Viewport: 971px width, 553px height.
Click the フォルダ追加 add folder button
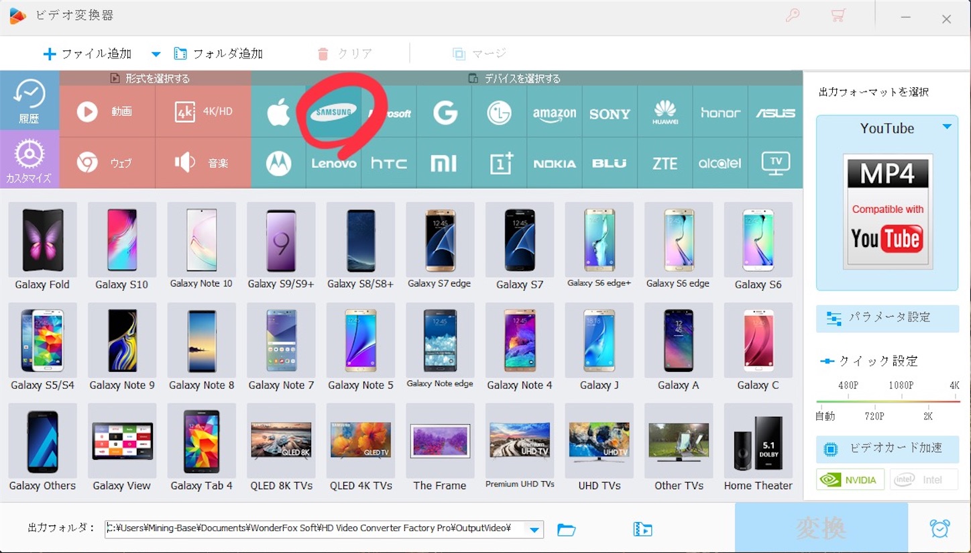point(219,54)
